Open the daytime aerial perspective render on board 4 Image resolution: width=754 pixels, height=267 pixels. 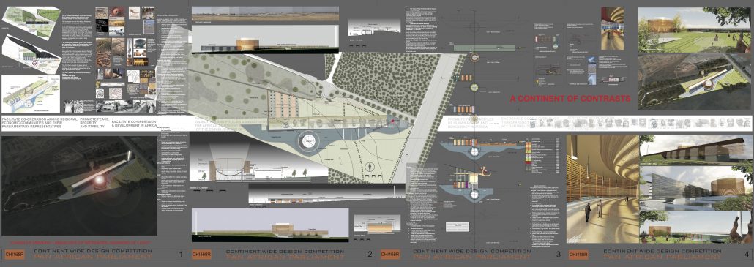point(694,82)
